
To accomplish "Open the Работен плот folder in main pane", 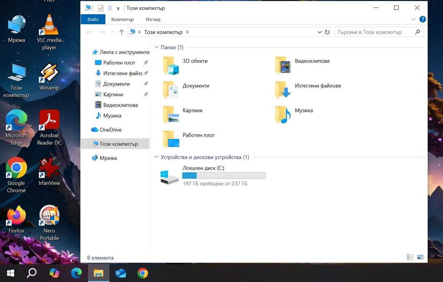I will tap(189, 139).
